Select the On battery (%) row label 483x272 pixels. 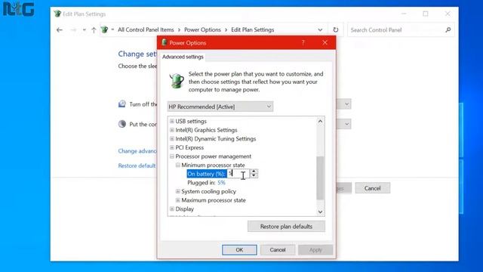[x=206, y=174]
